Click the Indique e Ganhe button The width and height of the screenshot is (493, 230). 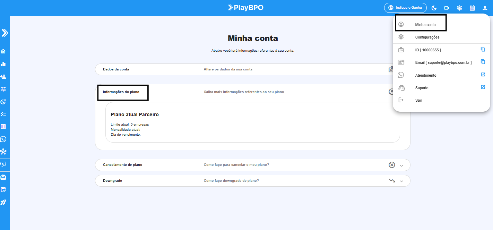[405, 8]
